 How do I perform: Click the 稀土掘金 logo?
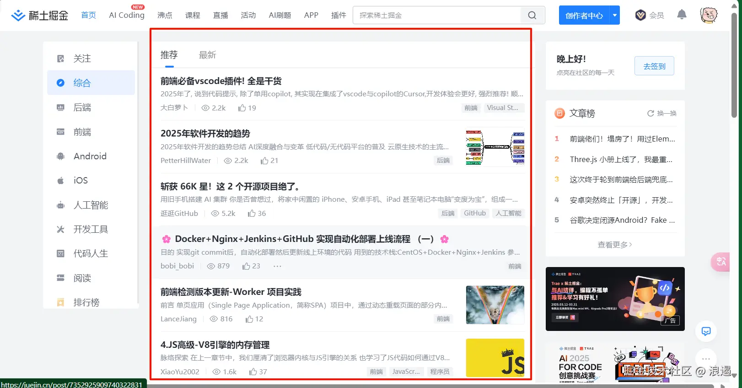click(39, 16)
